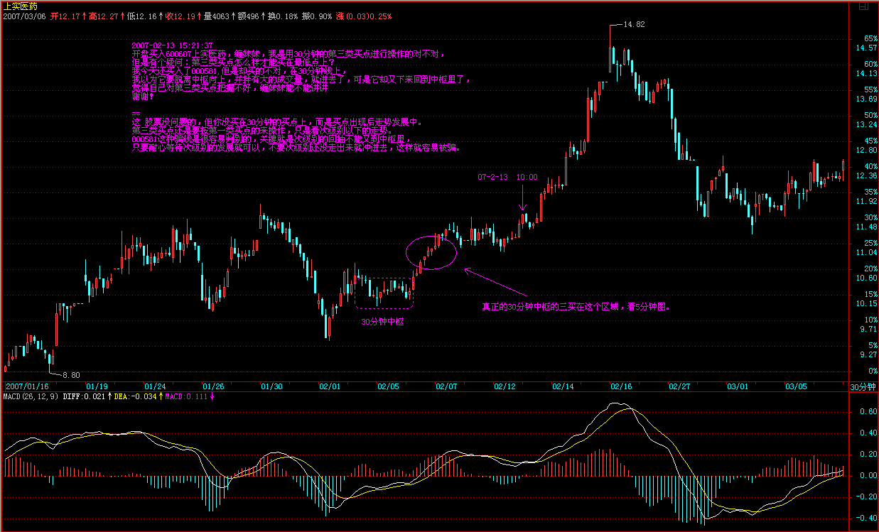This screenshot has width=879, height=532.
Task: Click the panel layout icon in top-right corner
Action: (x=864, y=6)
